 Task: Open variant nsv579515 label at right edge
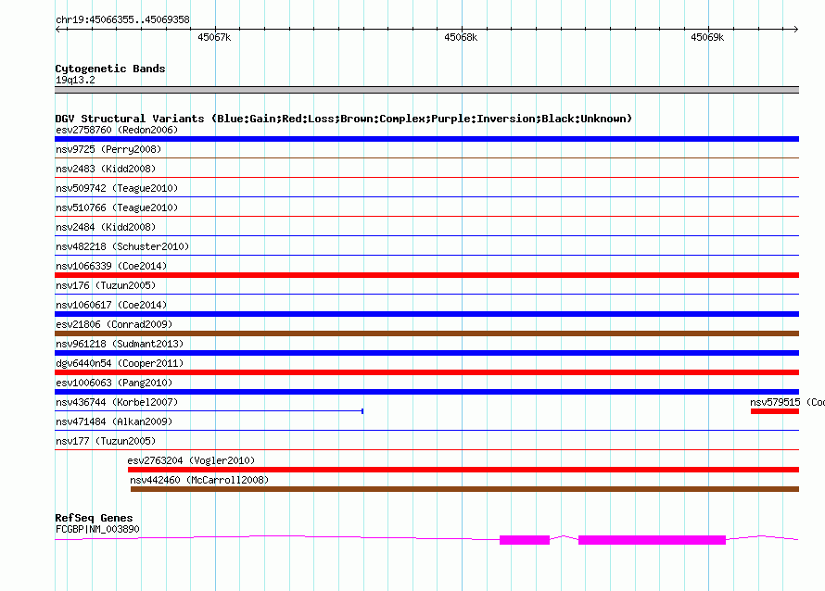pyautogui.click(x=787, y=402)
